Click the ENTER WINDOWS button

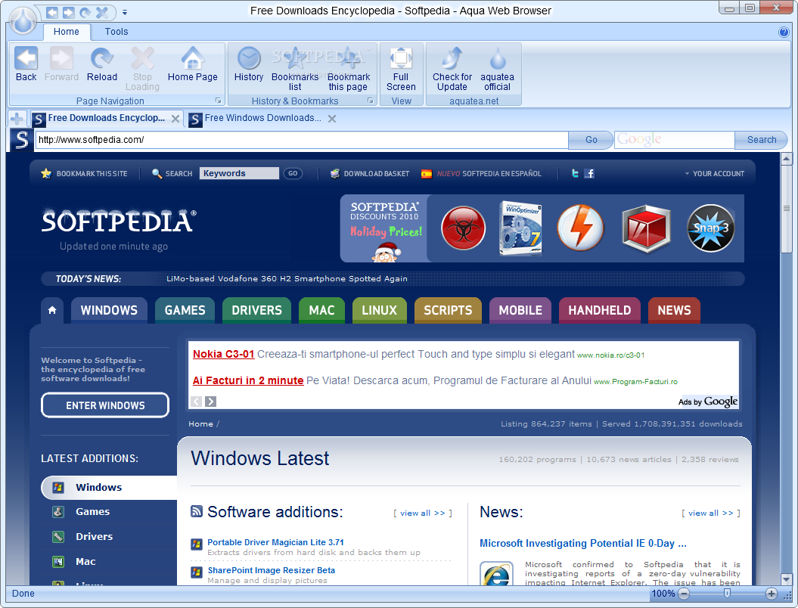click(x=105, y=405)
